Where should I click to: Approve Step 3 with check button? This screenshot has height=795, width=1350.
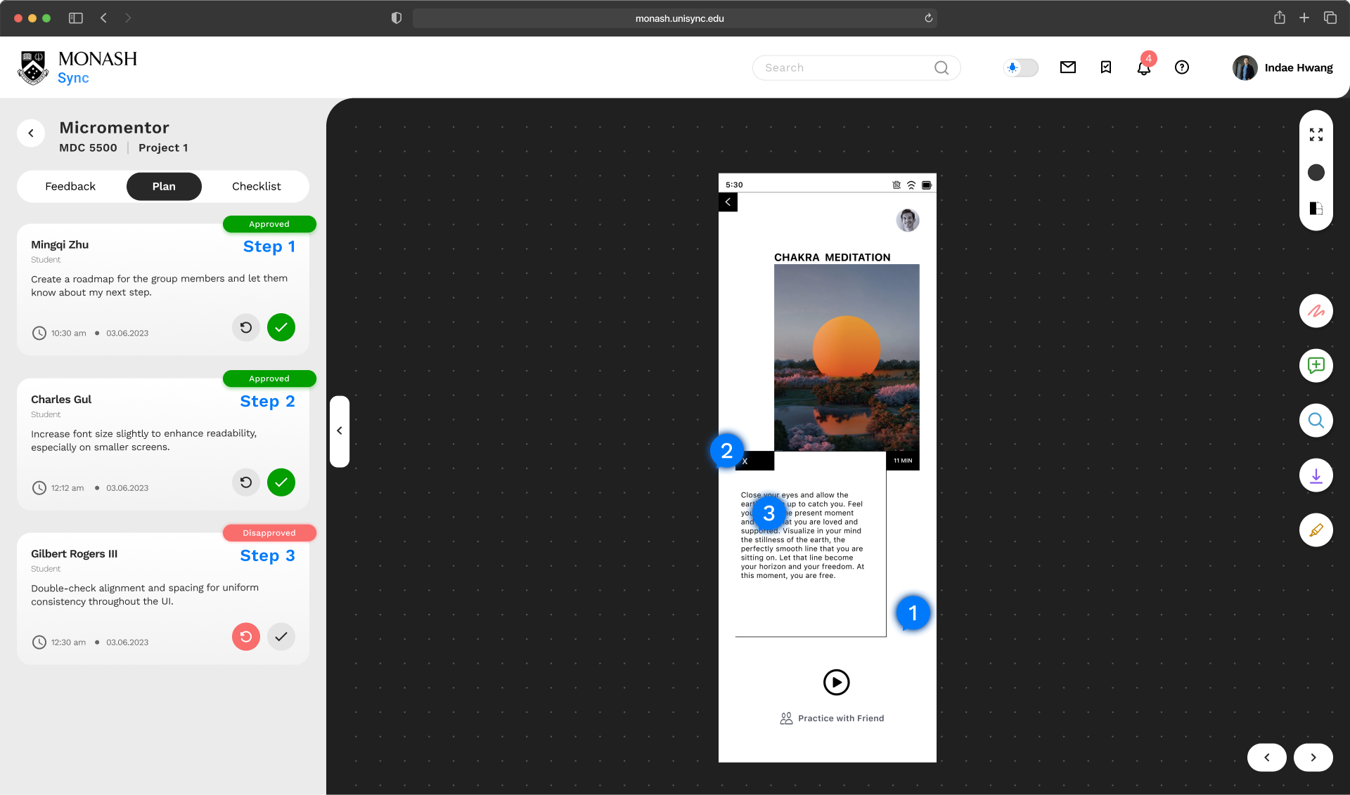281,637
